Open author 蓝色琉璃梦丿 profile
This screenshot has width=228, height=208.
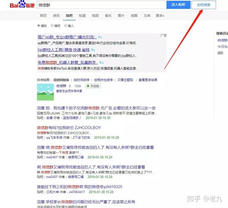click(x=72, y=118)
